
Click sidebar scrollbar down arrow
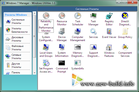(x=34, y=73)
